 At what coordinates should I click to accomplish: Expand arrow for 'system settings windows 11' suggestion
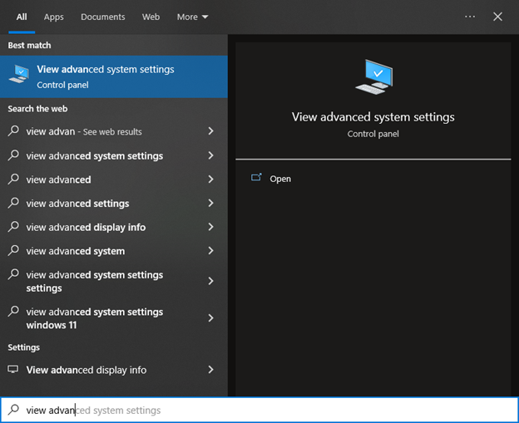coord(211,318)
